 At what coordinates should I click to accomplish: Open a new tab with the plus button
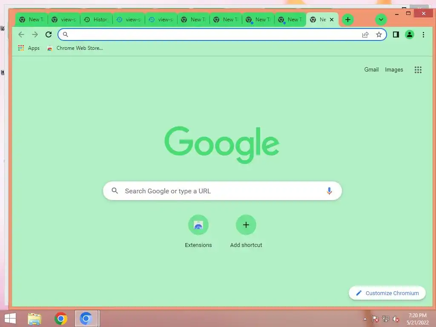coord(347,20)
